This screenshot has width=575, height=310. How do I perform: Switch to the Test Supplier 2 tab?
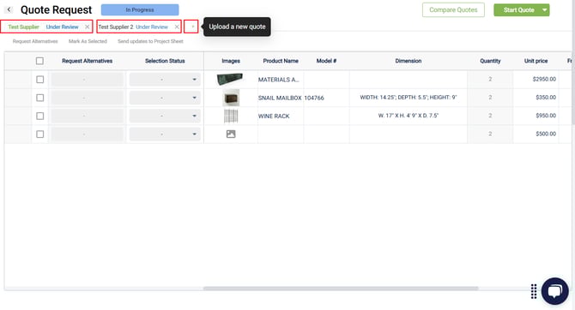tap(133, 27)
